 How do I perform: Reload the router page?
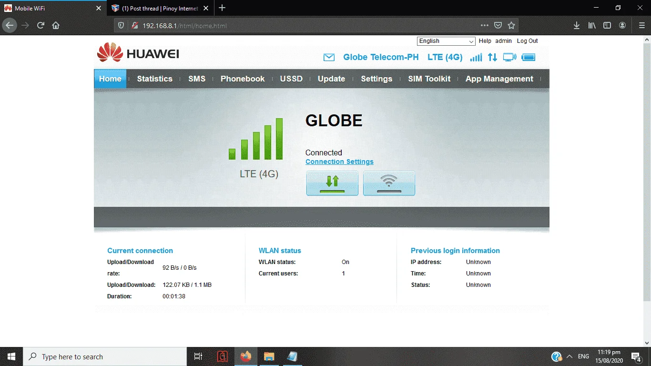pos(41,25)
